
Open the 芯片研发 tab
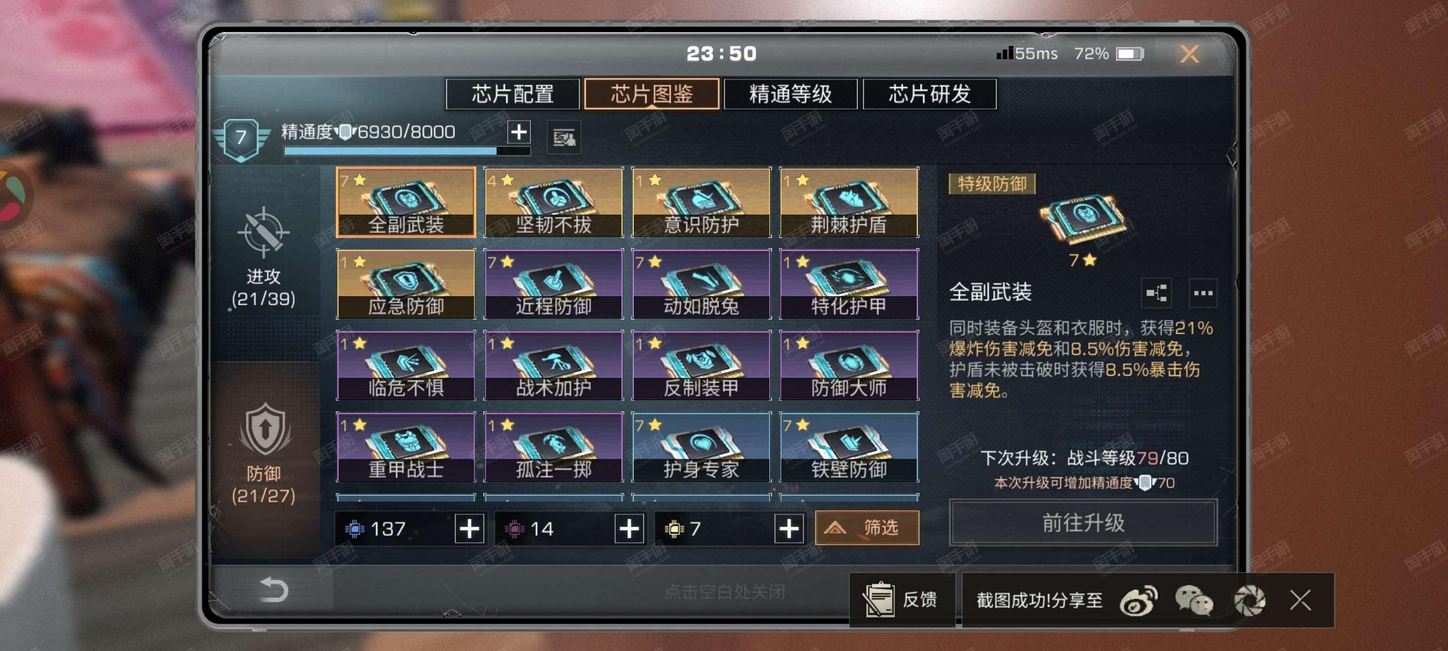pos(929,94)
